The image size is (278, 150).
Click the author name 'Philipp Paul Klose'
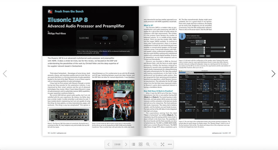(x=57, y=33)
